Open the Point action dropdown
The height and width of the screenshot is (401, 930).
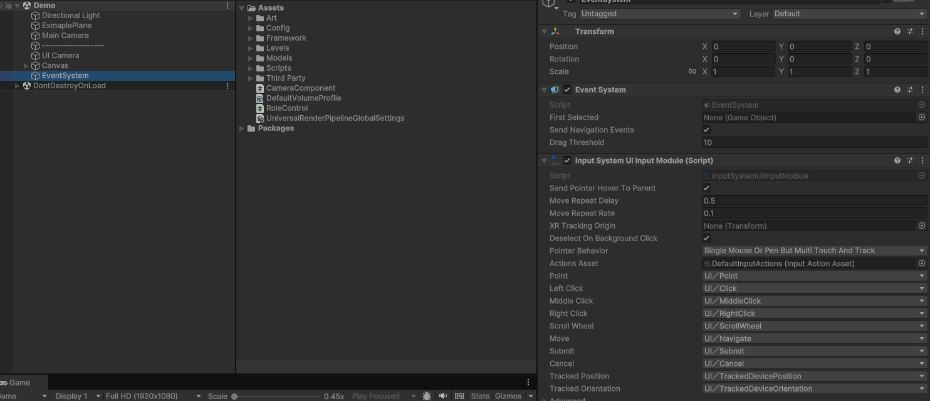point(814,276)
